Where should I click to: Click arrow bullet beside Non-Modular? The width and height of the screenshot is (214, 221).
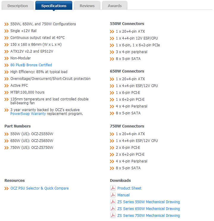7,59
